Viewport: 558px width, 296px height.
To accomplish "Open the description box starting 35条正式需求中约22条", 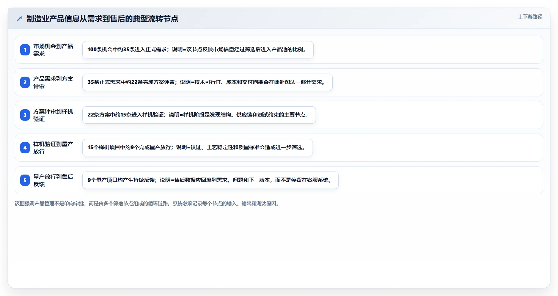I will click(207, 82).
